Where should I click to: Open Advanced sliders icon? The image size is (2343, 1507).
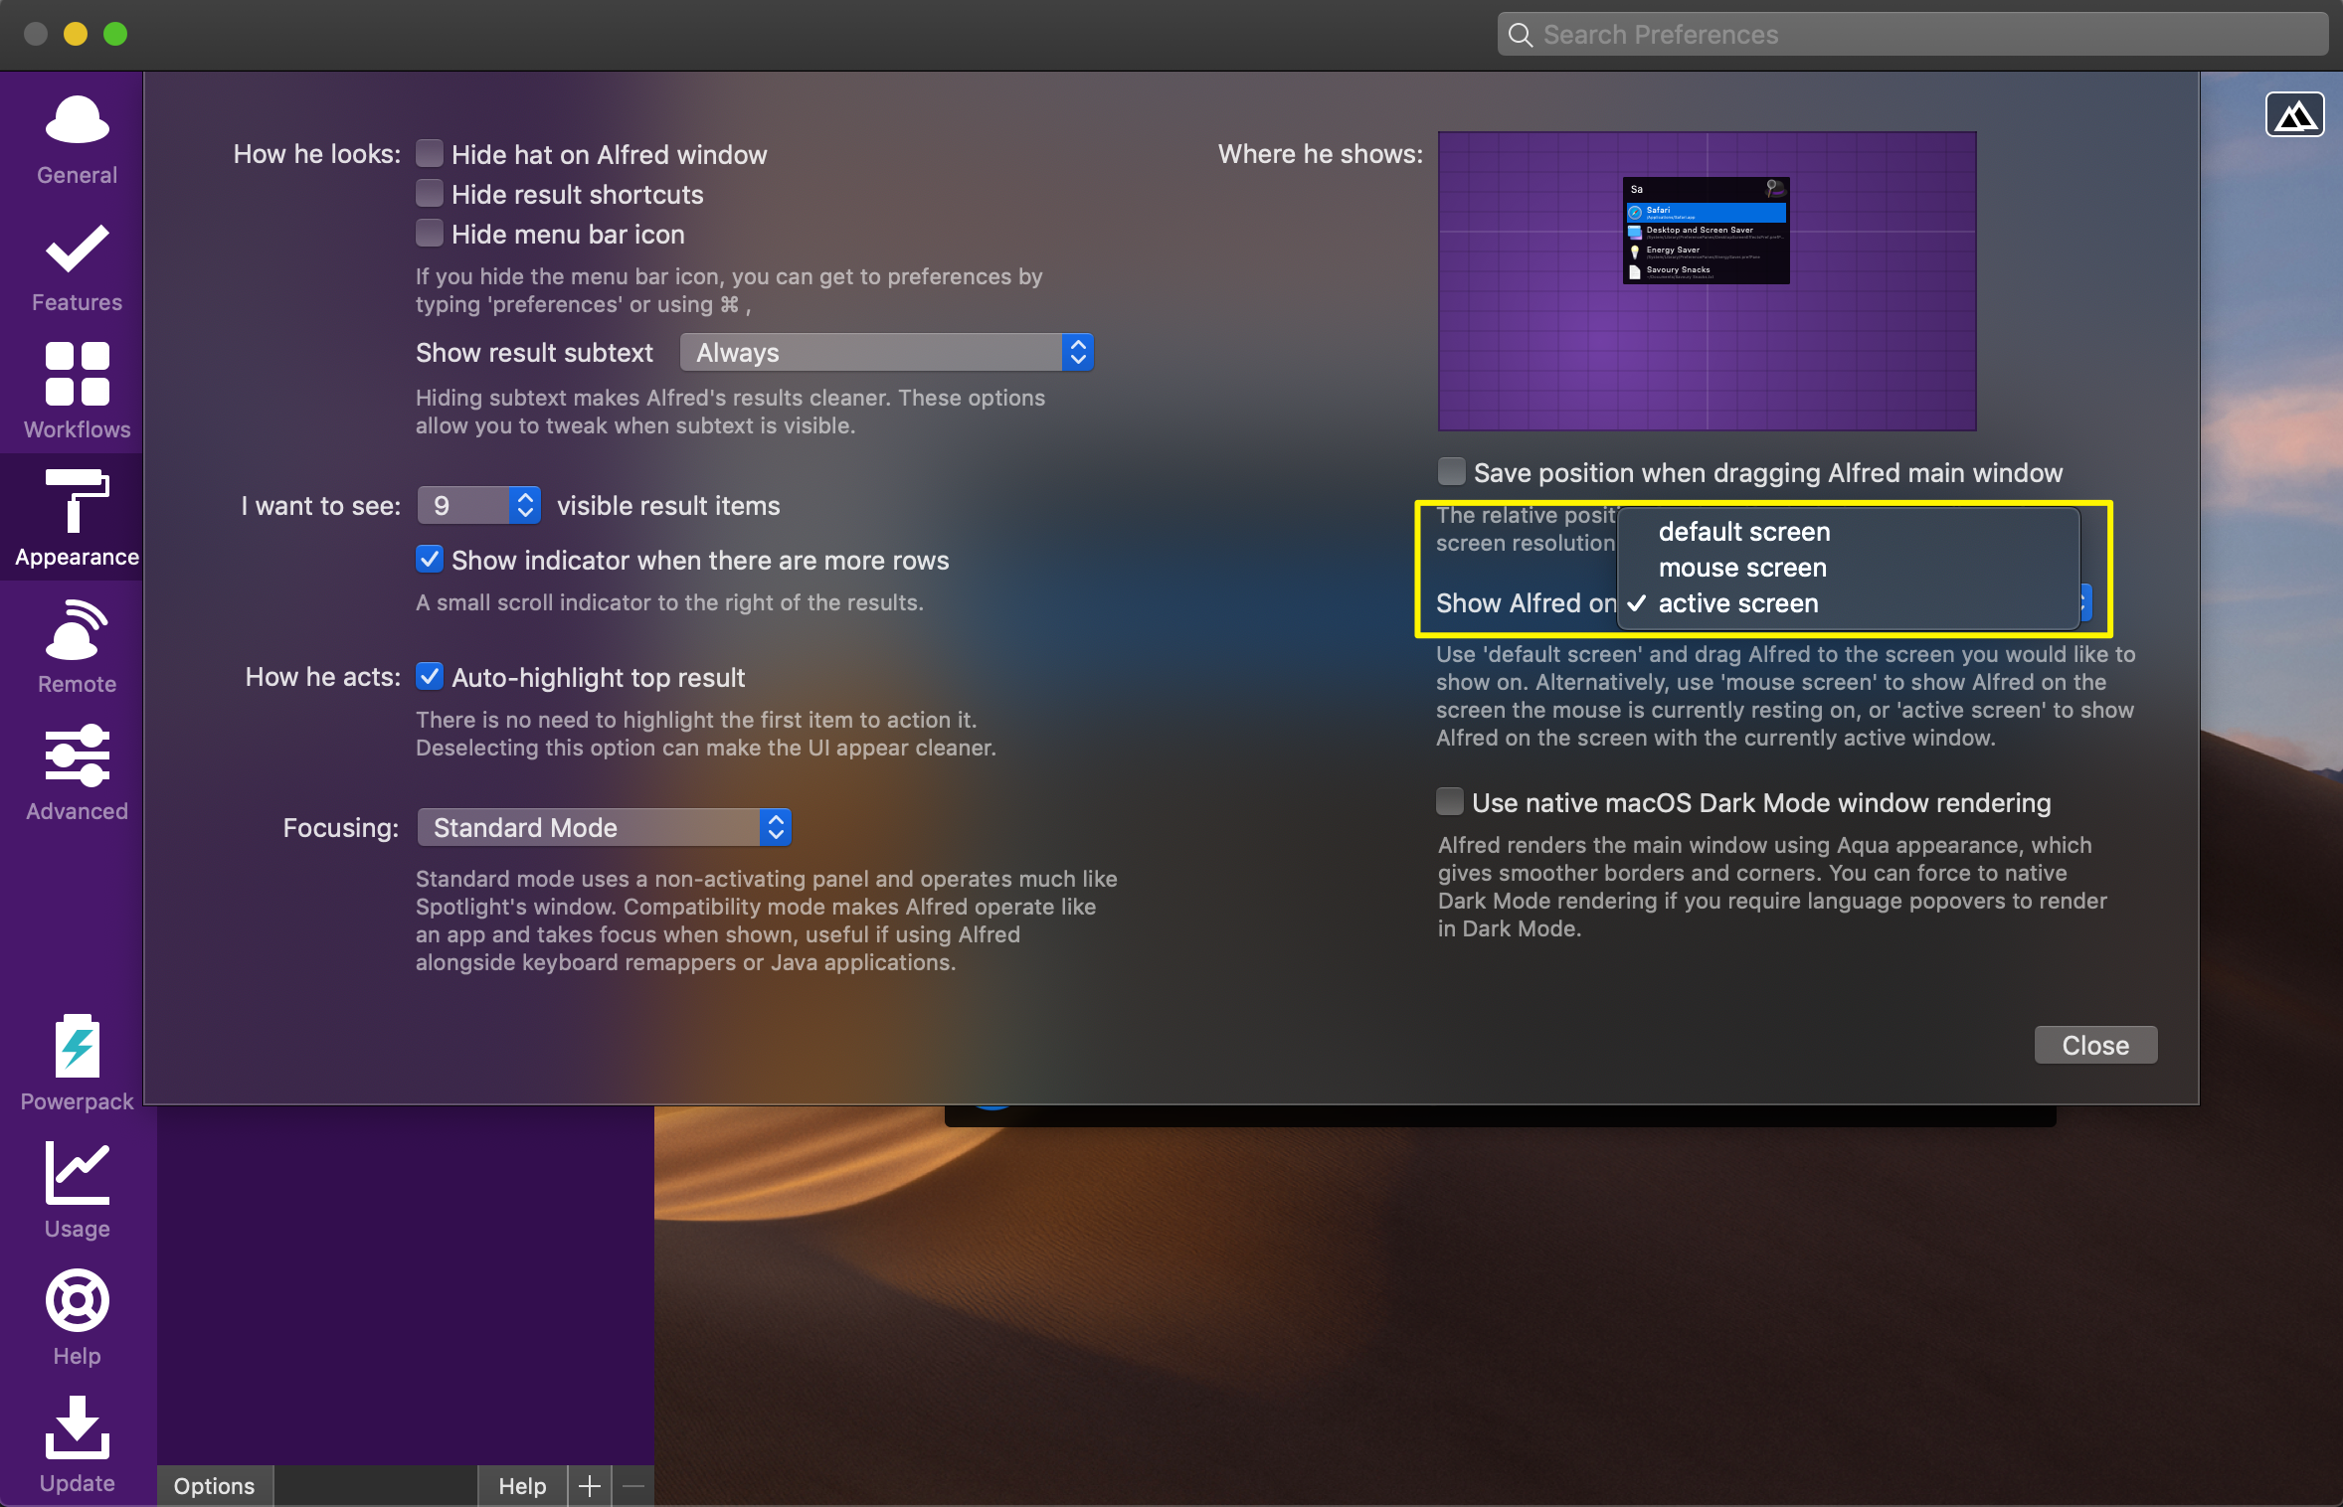point(77,756)
